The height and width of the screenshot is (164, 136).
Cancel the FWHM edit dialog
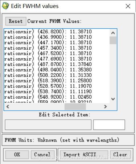(43, 155)
